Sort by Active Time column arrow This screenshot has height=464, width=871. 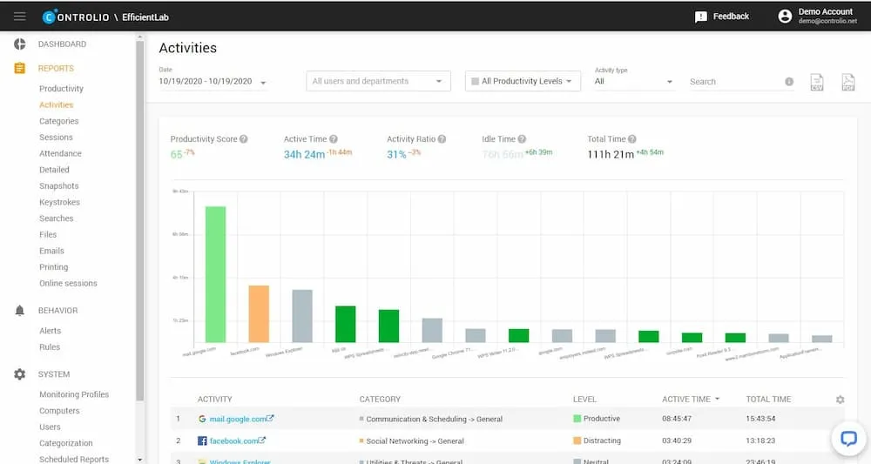click(x=717, y=399)
